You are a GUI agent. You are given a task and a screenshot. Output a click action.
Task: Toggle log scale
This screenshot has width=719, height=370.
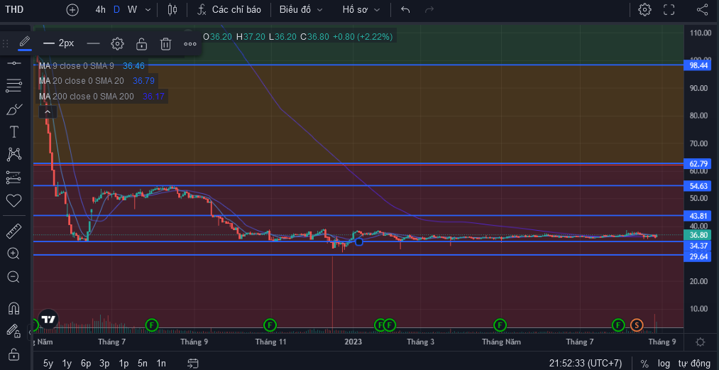pos(664,364)
